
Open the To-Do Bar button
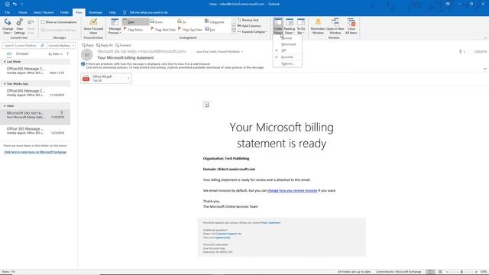300,26
